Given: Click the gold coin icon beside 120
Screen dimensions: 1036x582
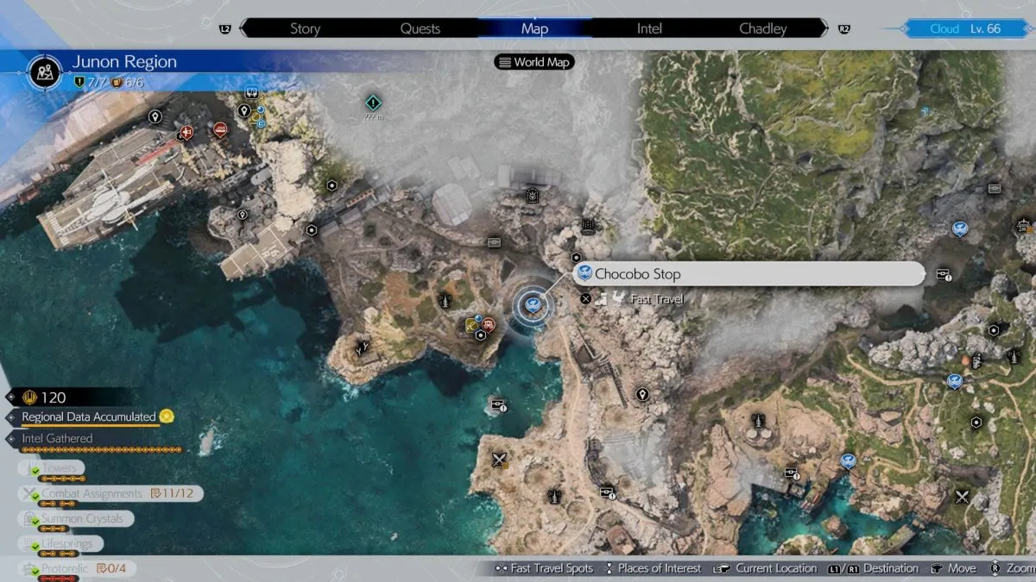Looking at the screenshot, I should click(30, 397).
